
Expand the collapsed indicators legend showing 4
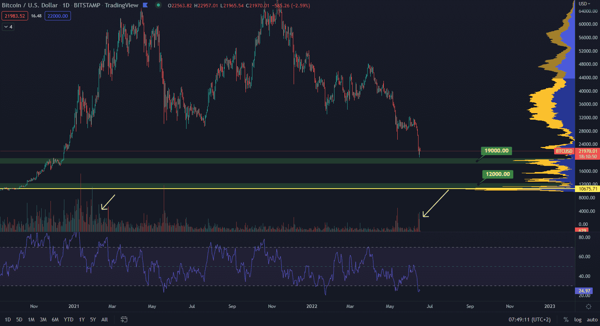(8, 27)
